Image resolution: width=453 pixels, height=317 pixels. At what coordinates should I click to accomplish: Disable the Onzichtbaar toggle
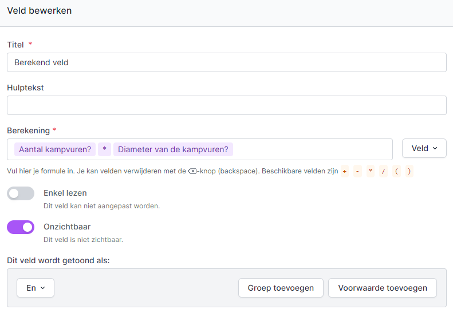(21, 227)
